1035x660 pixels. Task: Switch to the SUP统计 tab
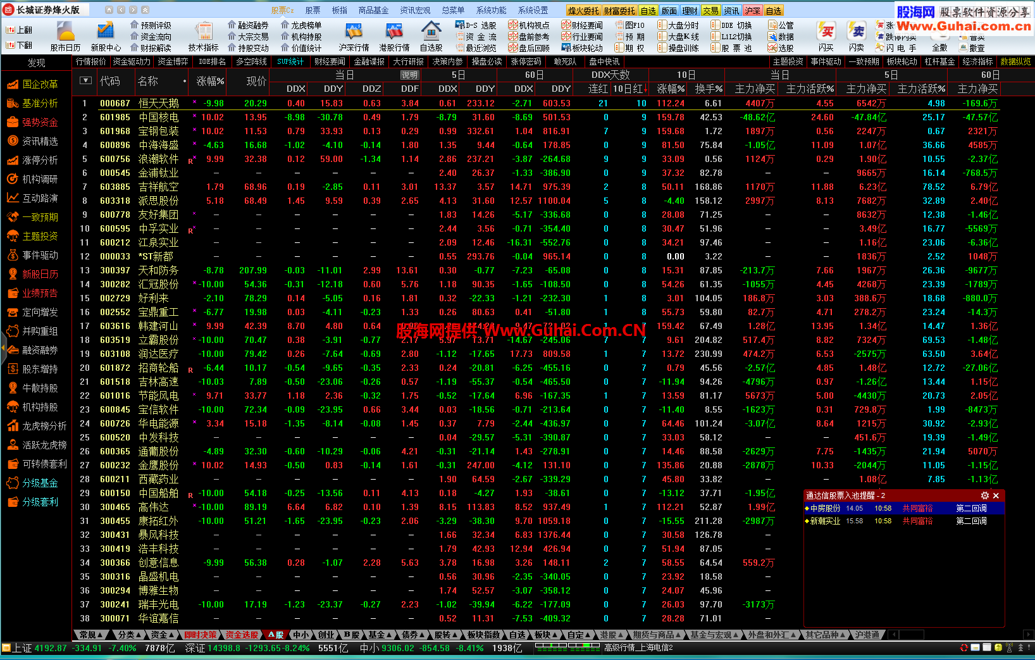coord(290,61)
